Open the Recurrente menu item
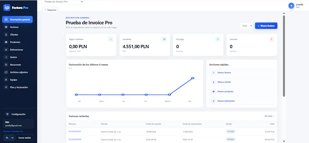 (17, 65)
